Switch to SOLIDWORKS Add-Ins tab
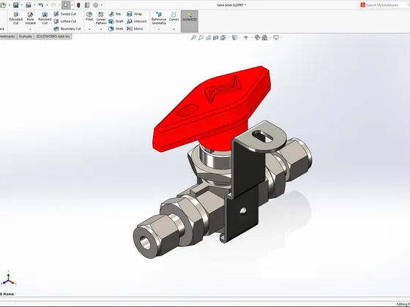 [x=53, y=37]
